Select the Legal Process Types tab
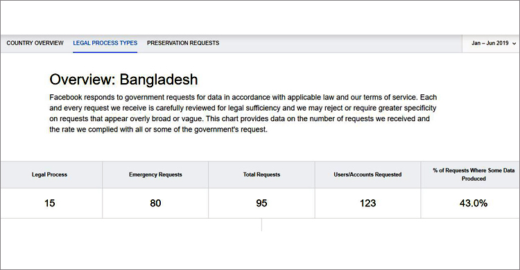Viewport: 520px width, 270px height. coord(105,43)
